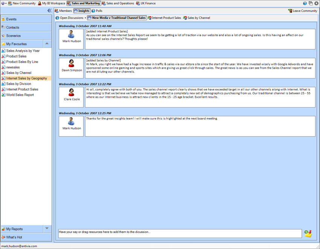Click the Leave Community button
Viewport: 320px width, 249px height.
(x=303, y=11)
